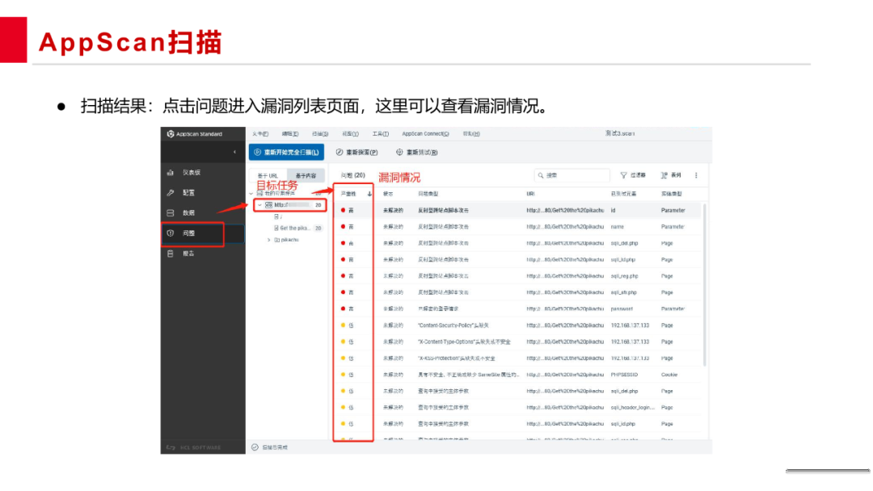Open the 文件(F) menu

click(x=260, y=134)
